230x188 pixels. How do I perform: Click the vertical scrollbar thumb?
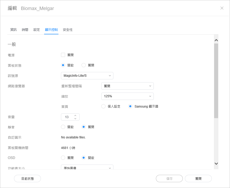click(x=216, y=80)
